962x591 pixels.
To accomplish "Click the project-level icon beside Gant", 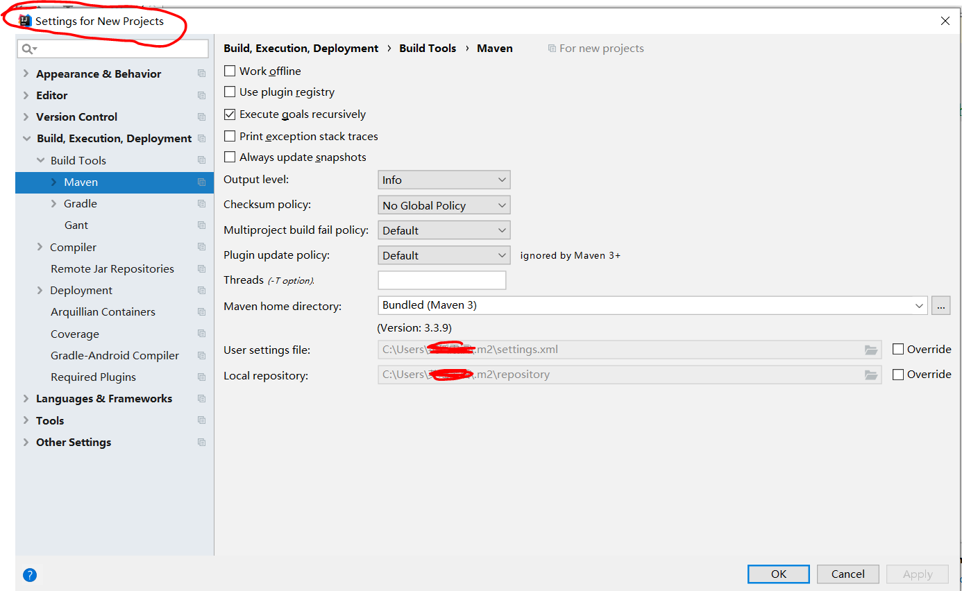I will tap(201, 225).
